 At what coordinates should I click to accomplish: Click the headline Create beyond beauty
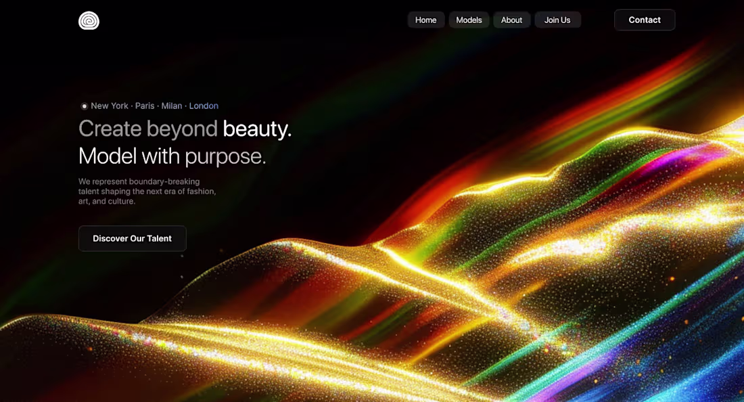(184, 129)
